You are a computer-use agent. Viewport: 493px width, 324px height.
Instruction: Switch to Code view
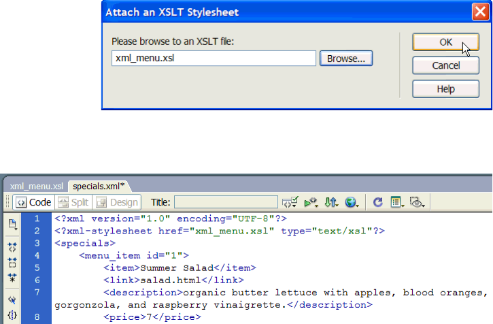(x=33, y=202)
